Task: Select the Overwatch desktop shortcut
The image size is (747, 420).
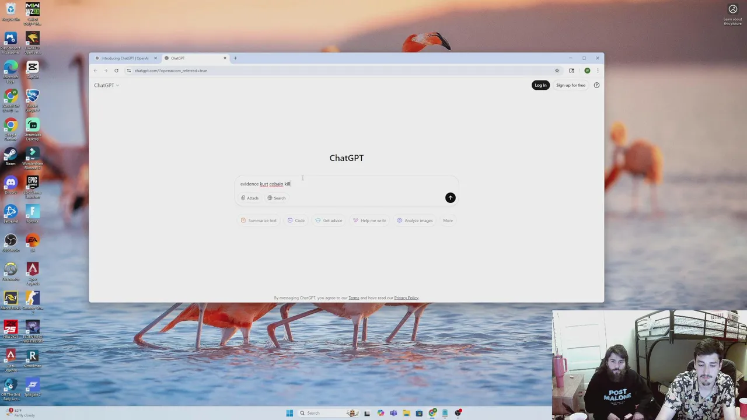Action: (11, 272)
